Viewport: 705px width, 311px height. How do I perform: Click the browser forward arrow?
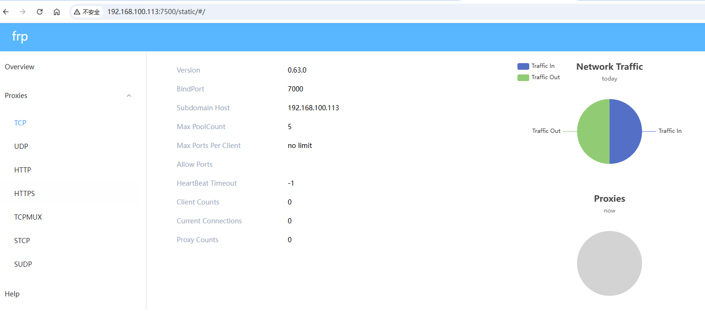[23, 12]
